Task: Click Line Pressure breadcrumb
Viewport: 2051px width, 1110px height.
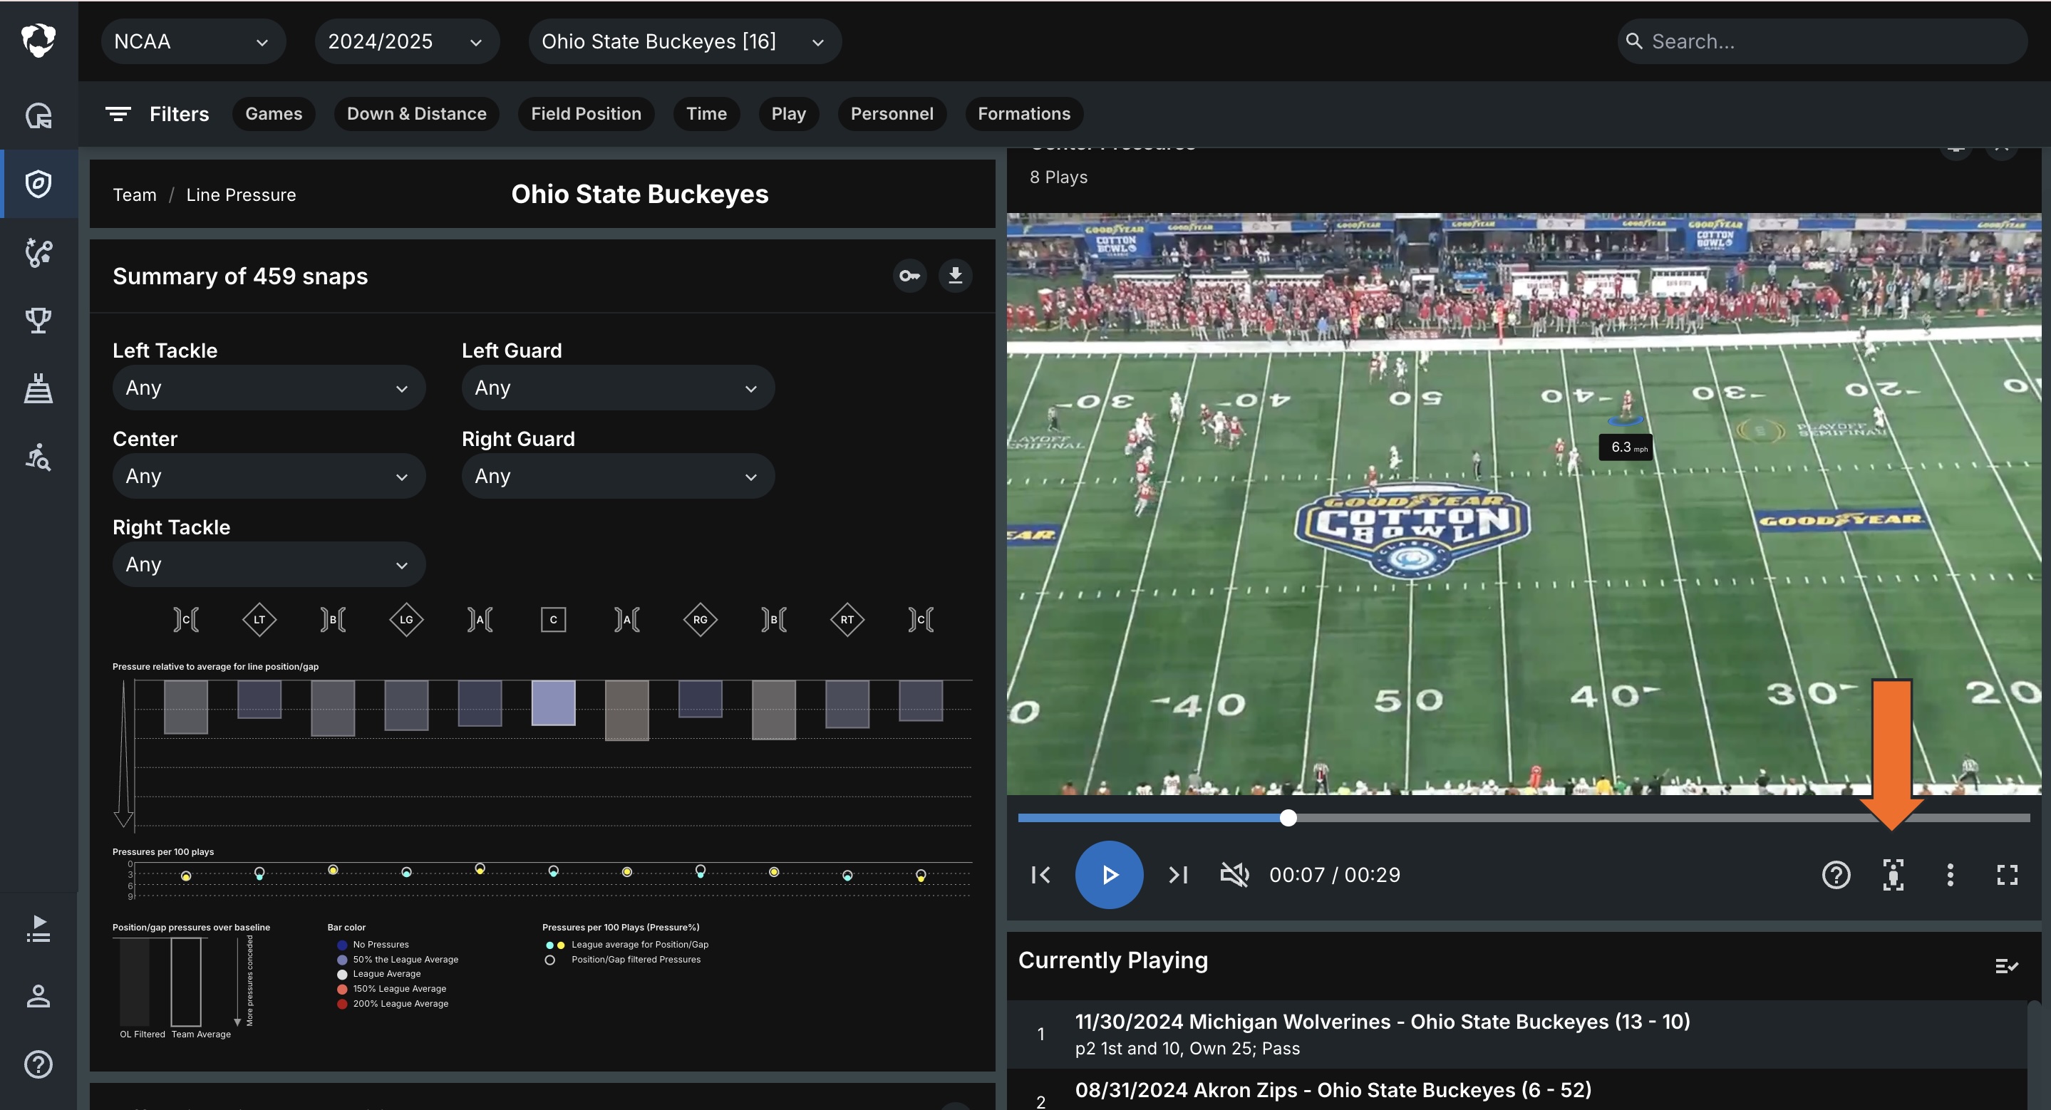Action: (242, 195)
